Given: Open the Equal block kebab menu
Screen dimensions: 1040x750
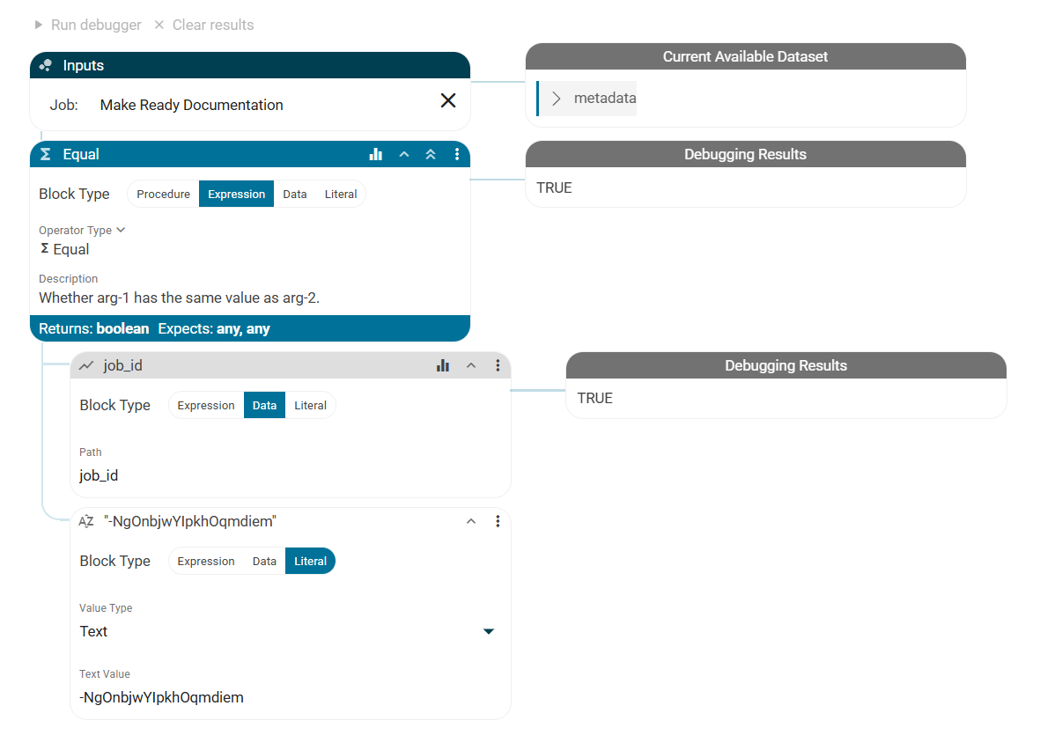Looking at the screenshot, I should (x=457, y=154).
